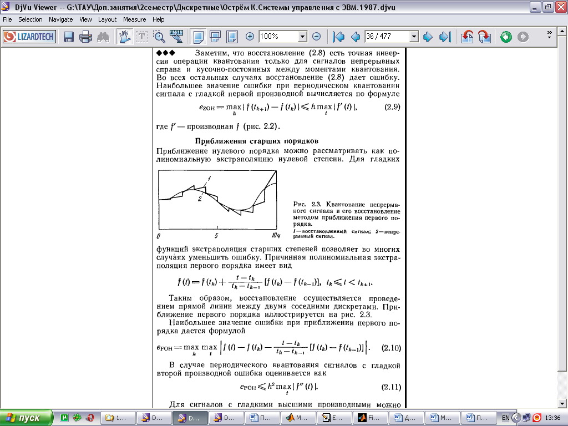
Task: Switch to the first DjVu taskbar window
Action: pyautogui.click(x=154, y=418)
